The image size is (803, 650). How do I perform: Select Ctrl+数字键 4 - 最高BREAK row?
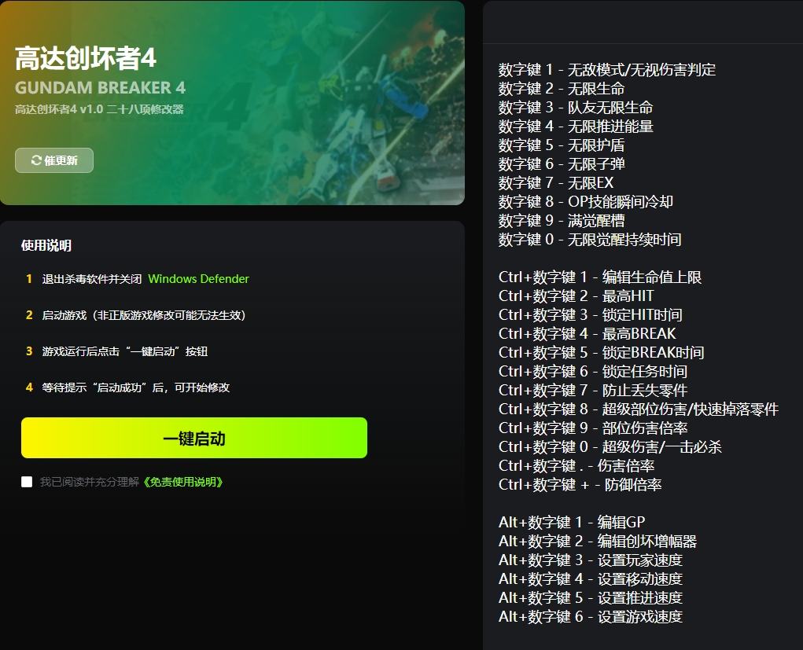pos(588,334)
